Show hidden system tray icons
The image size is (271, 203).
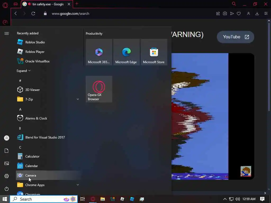[225, 199]
